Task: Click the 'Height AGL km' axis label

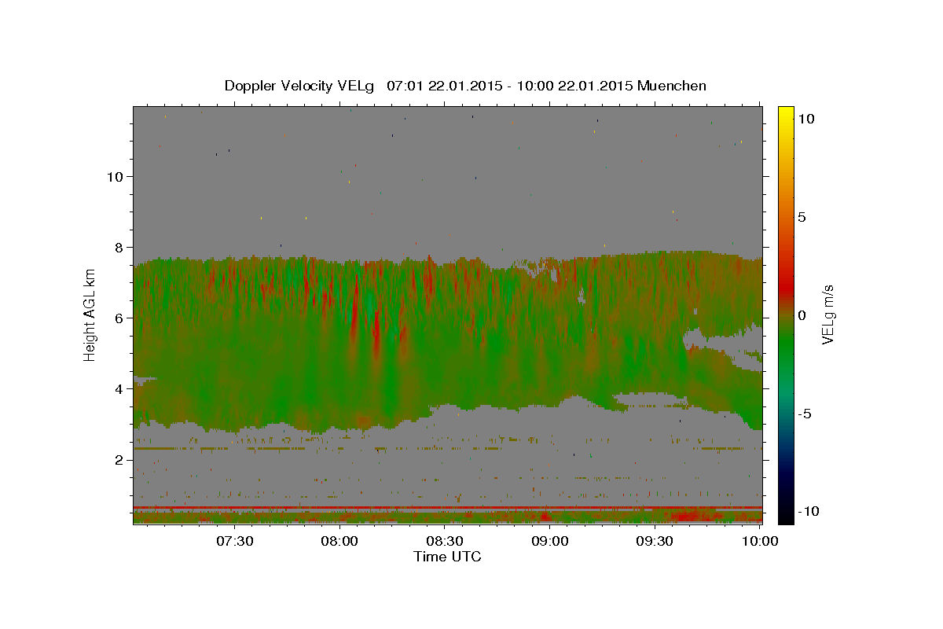Action: pos(90,314)
